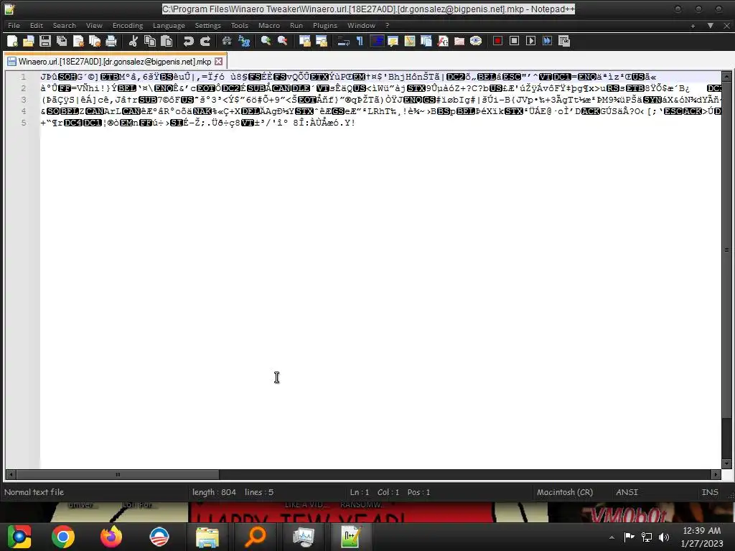This screenshot has width=735, height=551.
Task: Click the Close All toolbar icon
Action: (95, 41)
